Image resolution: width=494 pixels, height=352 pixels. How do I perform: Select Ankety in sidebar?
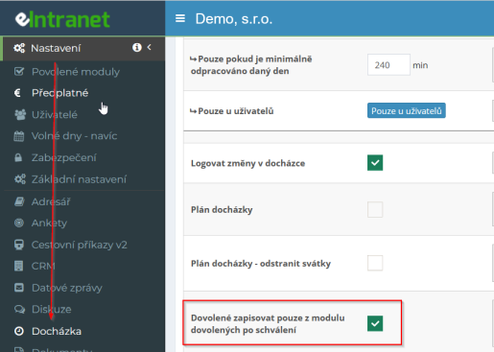pos(49,223)
